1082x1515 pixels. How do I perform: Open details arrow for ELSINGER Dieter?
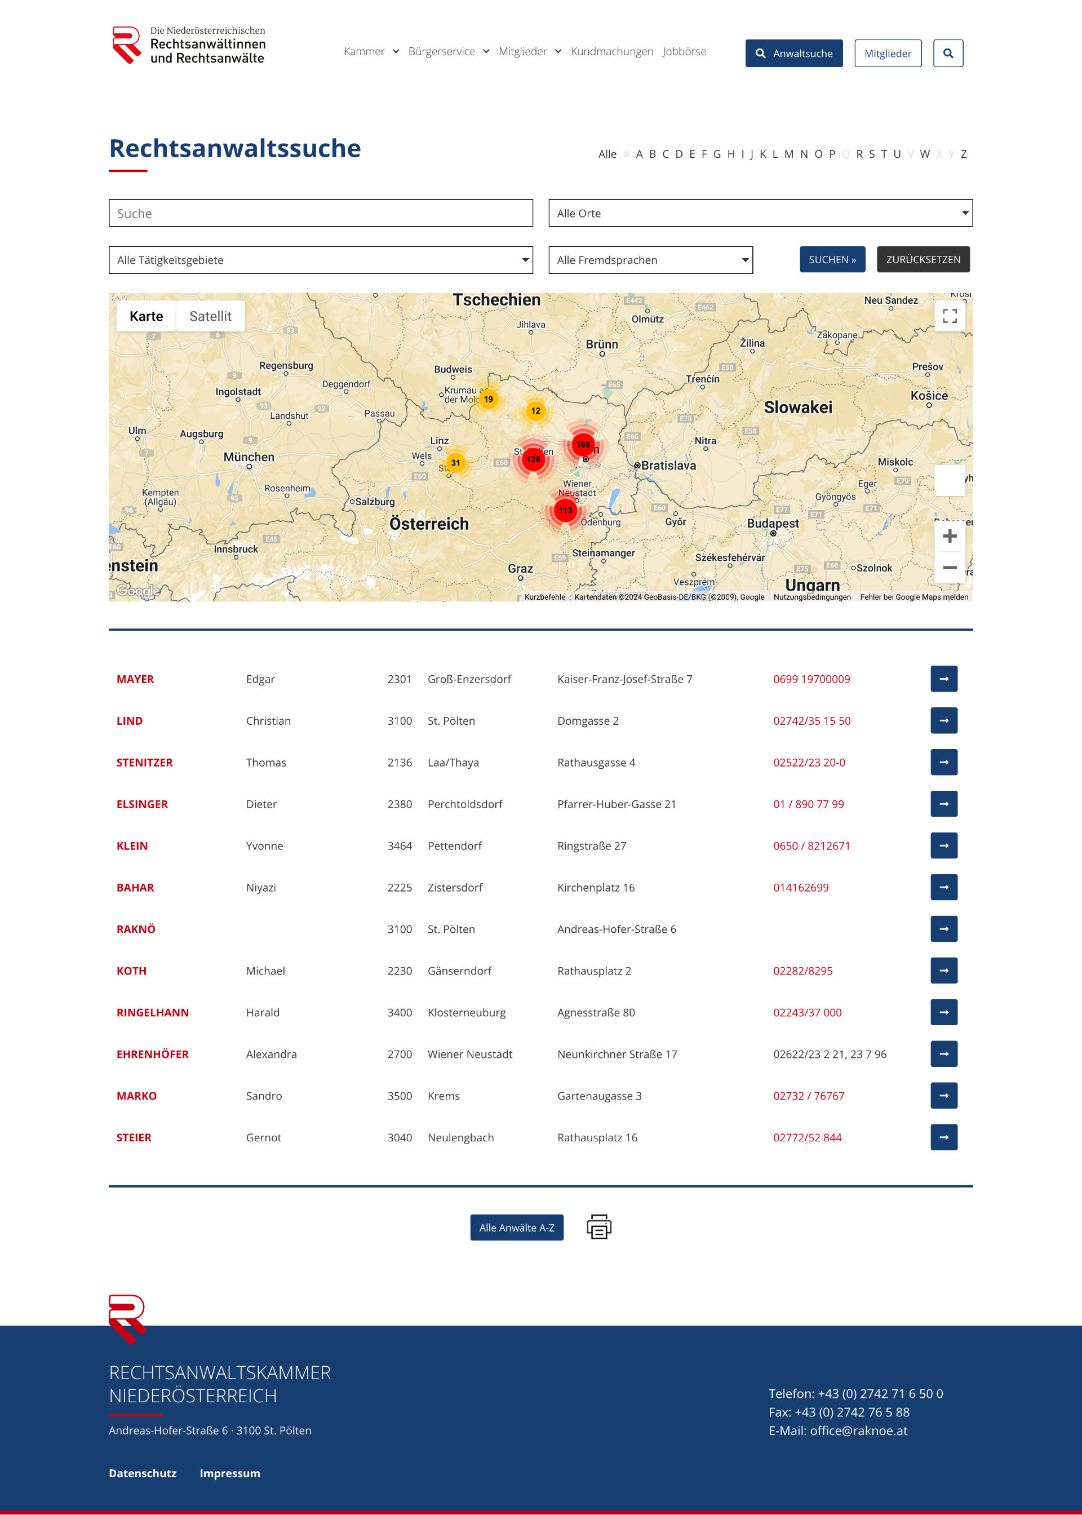click(943, 804)
